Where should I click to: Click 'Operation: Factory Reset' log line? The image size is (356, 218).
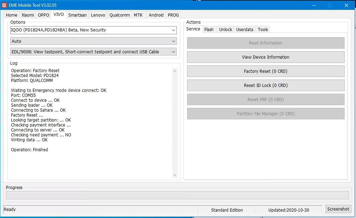tap(35, 71)
